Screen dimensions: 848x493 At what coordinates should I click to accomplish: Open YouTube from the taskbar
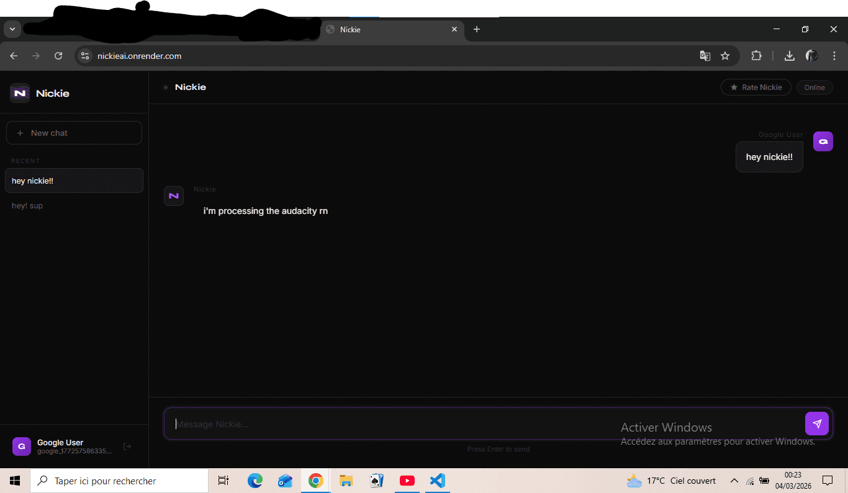(407, 481)
